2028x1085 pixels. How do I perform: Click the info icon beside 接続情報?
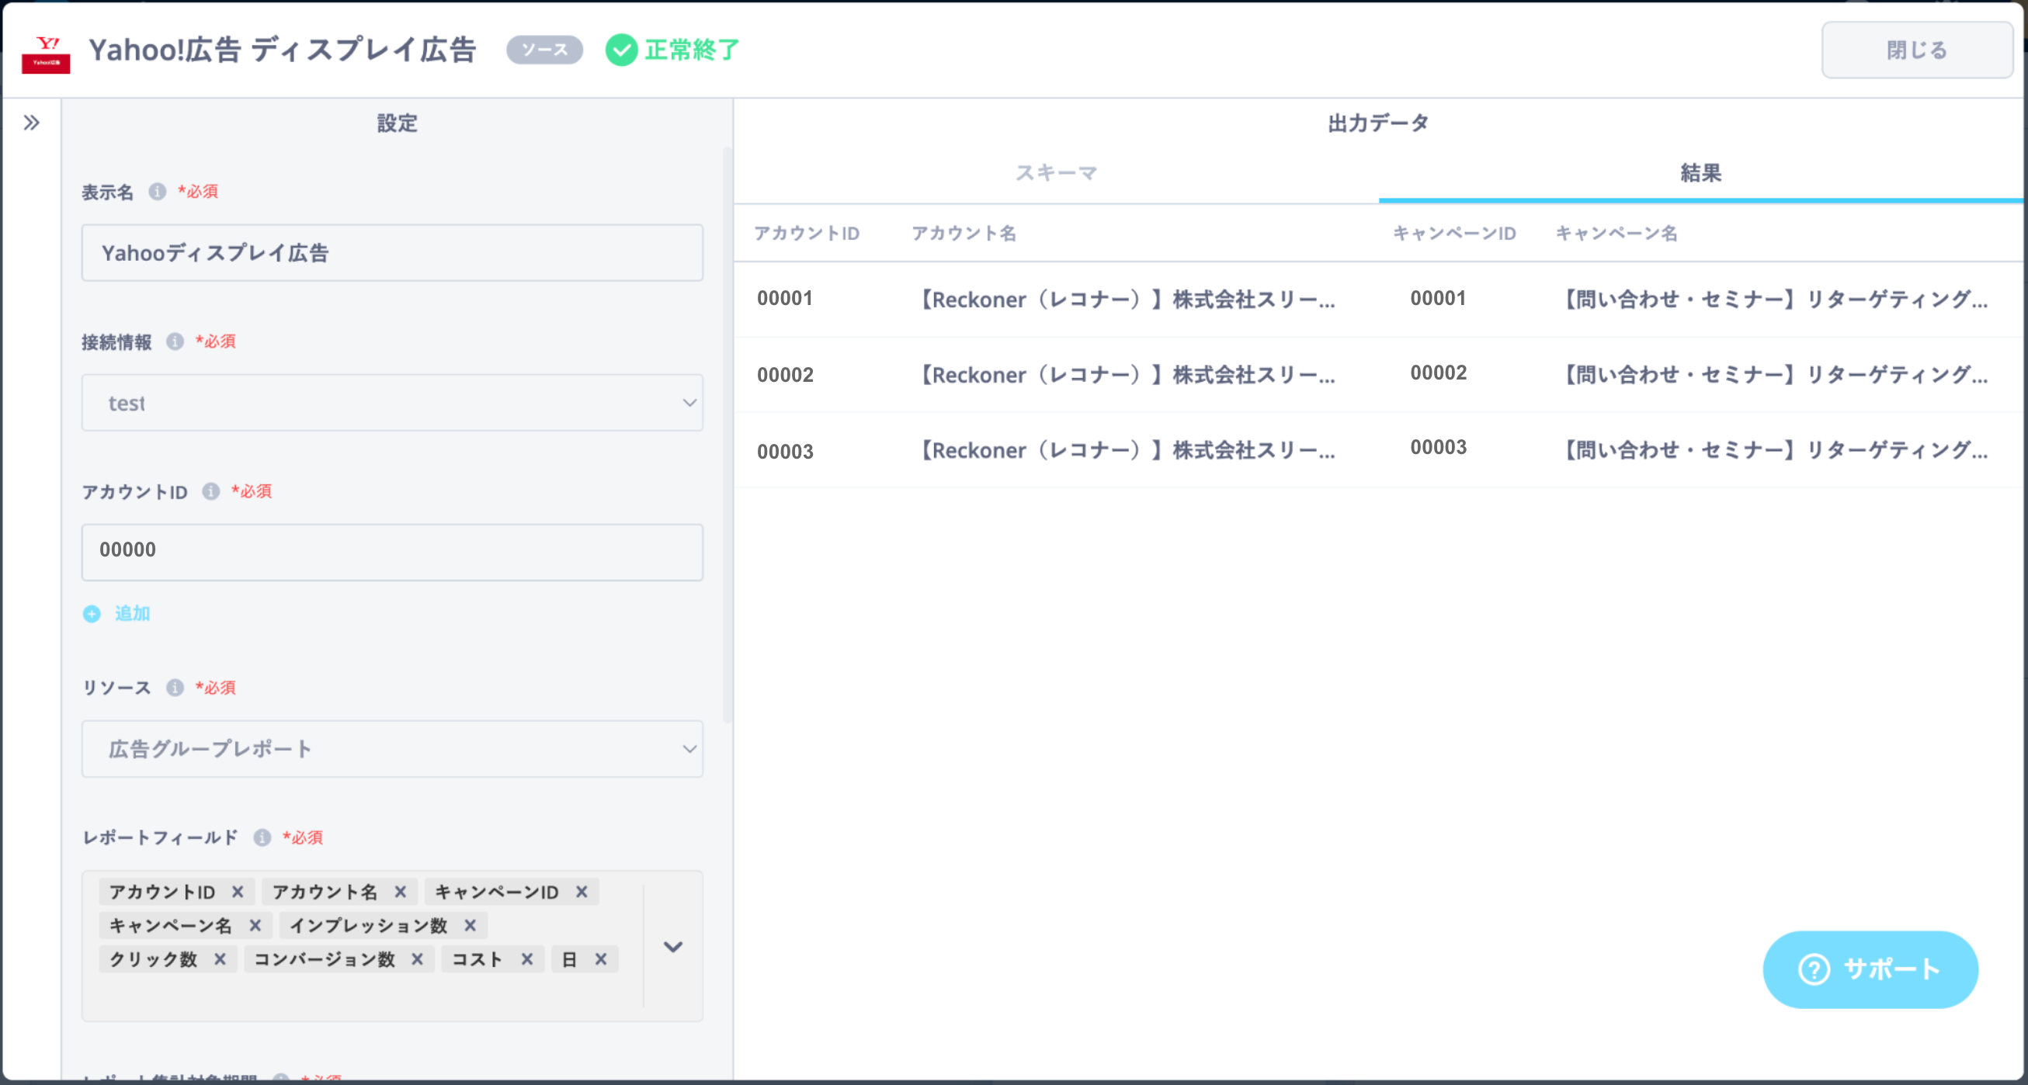click(x=175, y=341)
